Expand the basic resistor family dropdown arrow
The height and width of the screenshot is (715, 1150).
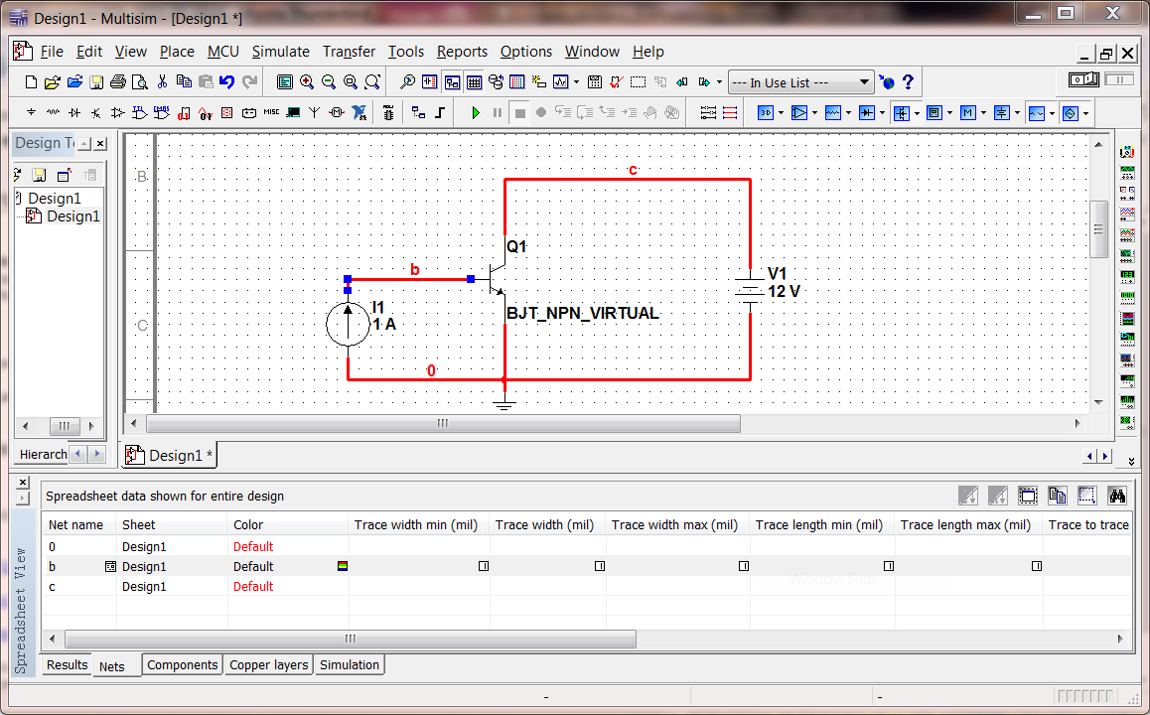[x=848, y=113]
